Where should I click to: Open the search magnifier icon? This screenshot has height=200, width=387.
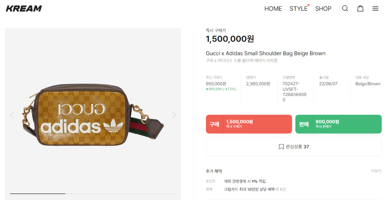click(345, 9)
